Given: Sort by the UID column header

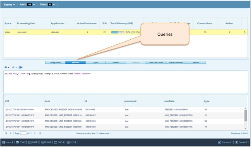Looking at the screenshot, I should pyautogui.click(x=24, y=101).
